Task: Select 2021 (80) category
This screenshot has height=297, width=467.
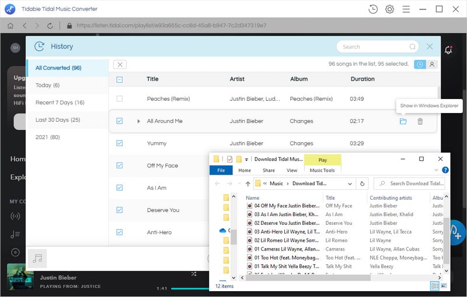Action: pyautogui.click(x=67, y=137)
